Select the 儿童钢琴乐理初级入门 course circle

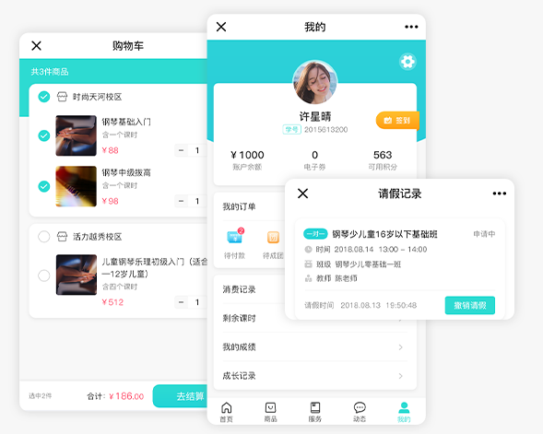click(x=44, y=276)
